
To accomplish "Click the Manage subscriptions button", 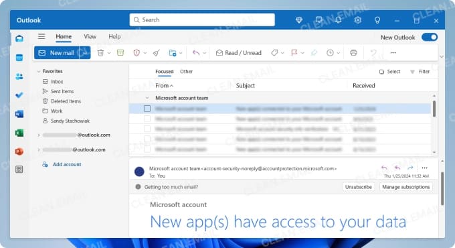I will [x=406, y=187].
